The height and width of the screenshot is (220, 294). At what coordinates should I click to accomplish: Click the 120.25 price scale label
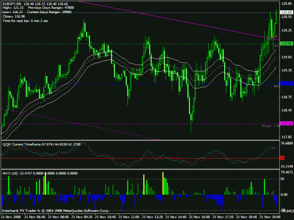point(286,30)
